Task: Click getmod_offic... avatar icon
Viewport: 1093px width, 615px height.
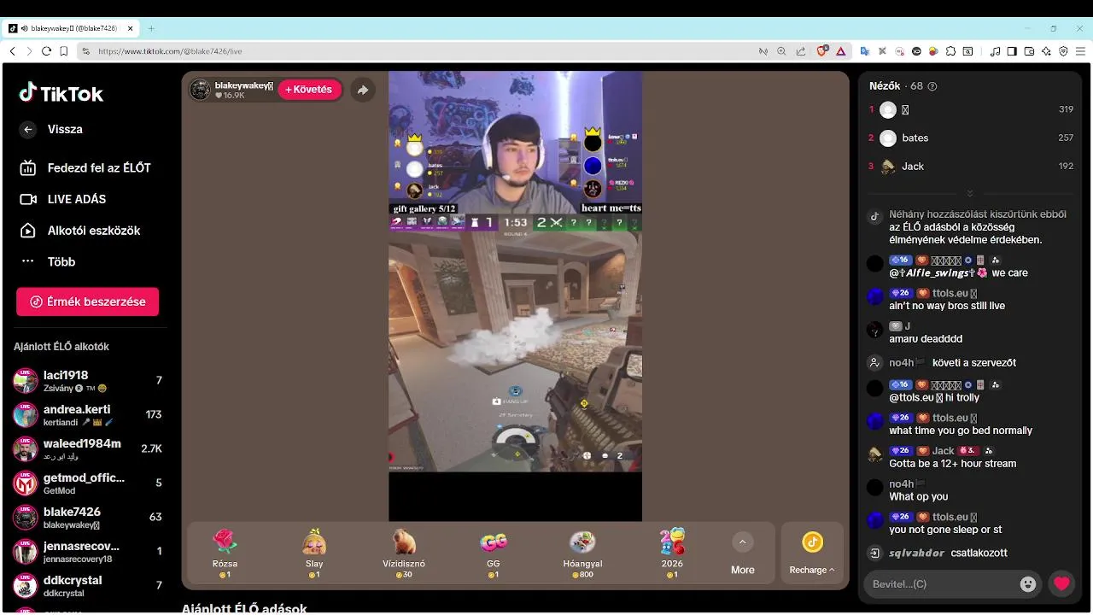Action: pos(25,483)
